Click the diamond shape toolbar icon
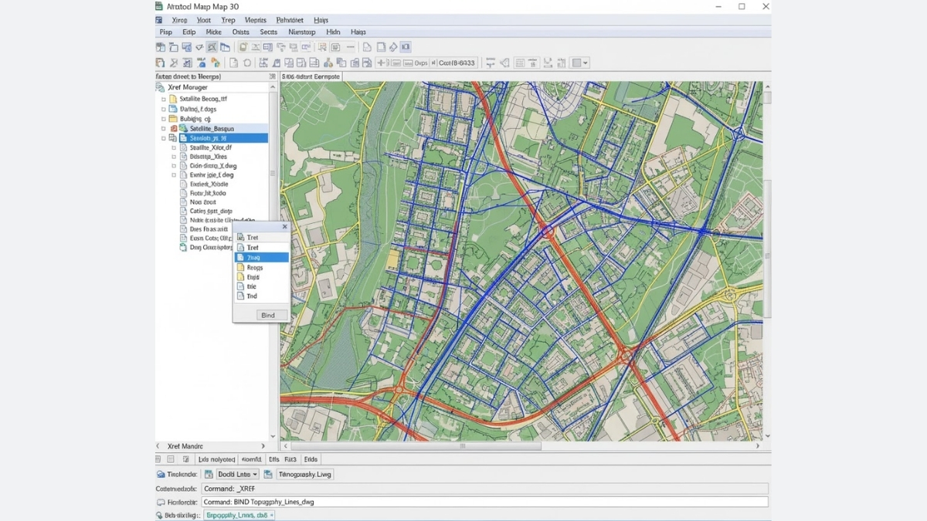The image size is (927, 521). pyautogui.click(x=393, y=47)
